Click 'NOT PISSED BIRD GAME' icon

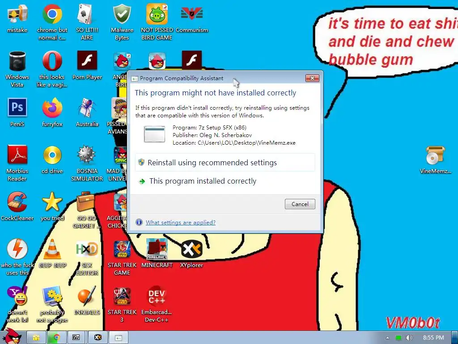157,22
